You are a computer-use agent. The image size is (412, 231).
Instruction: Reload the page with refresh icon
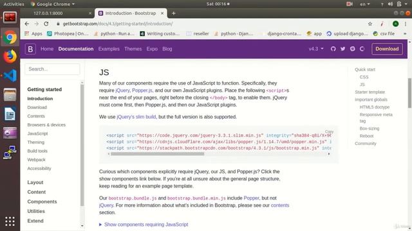tap(46, 24)
